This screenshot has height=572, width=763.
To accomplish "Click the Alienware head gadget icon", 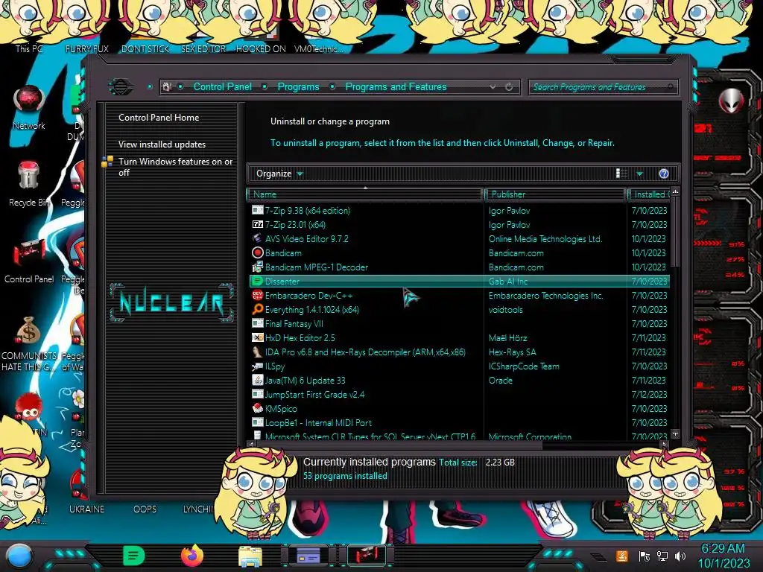I will [732, 101].
